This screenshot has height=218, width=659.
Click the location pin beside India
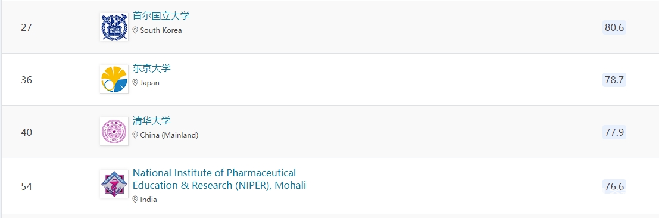point(135,200)
